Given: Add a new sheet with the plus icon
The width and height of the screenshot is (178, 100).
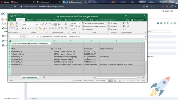Looking at the screenshot, I should (x=44, y=77).
